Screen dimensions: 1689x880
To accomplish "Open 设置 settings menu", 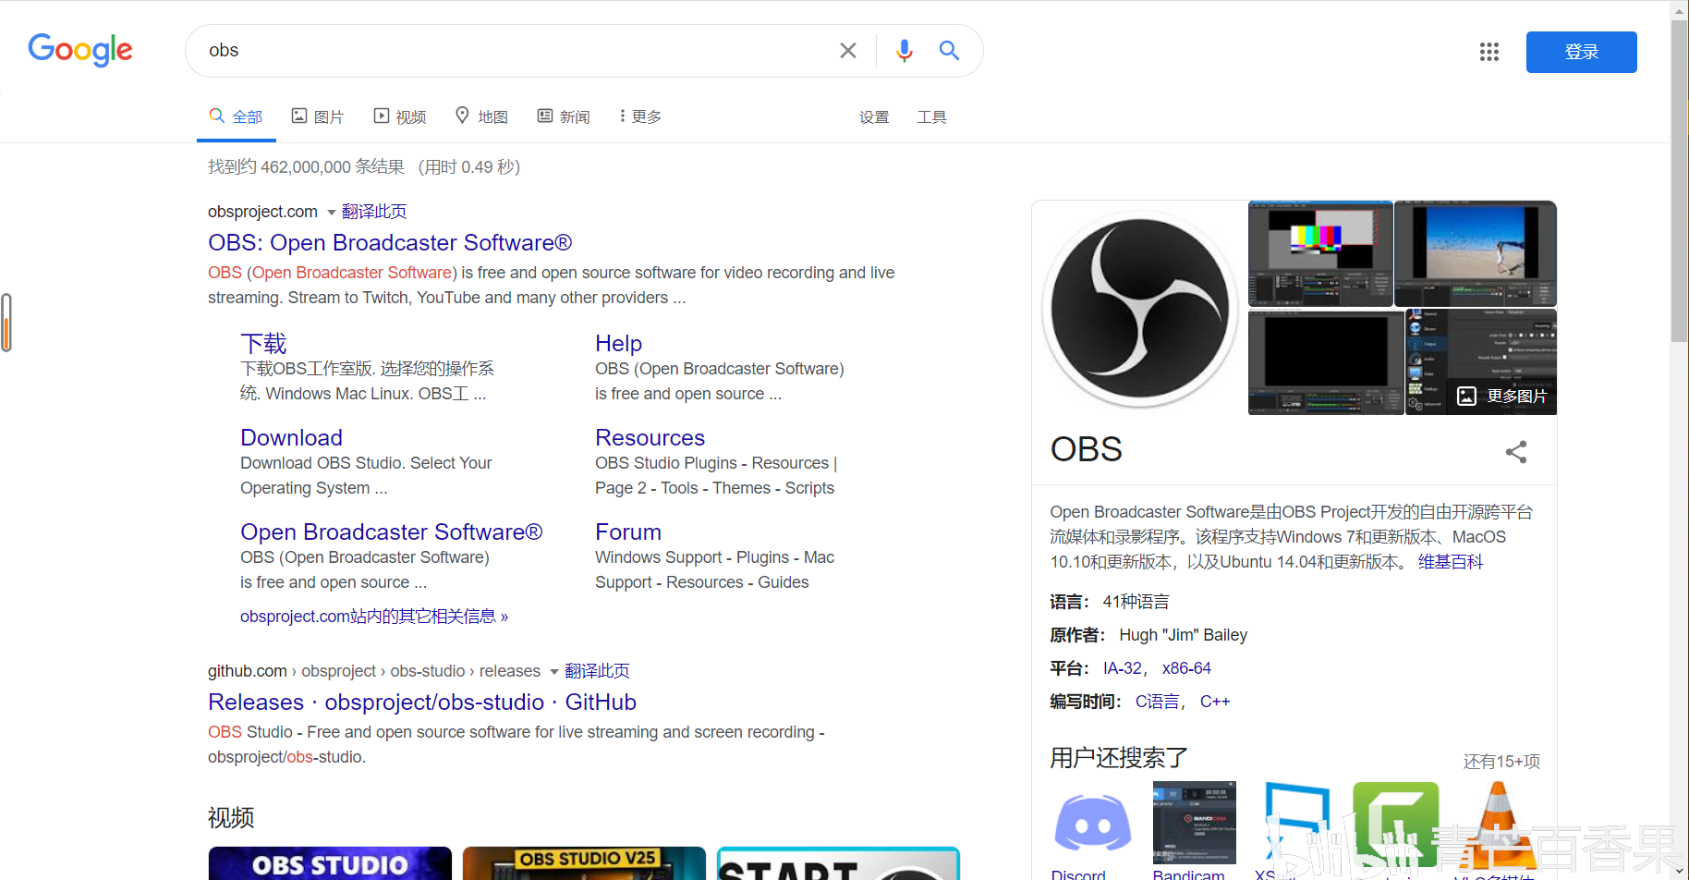I will click(x=874, y=117).
